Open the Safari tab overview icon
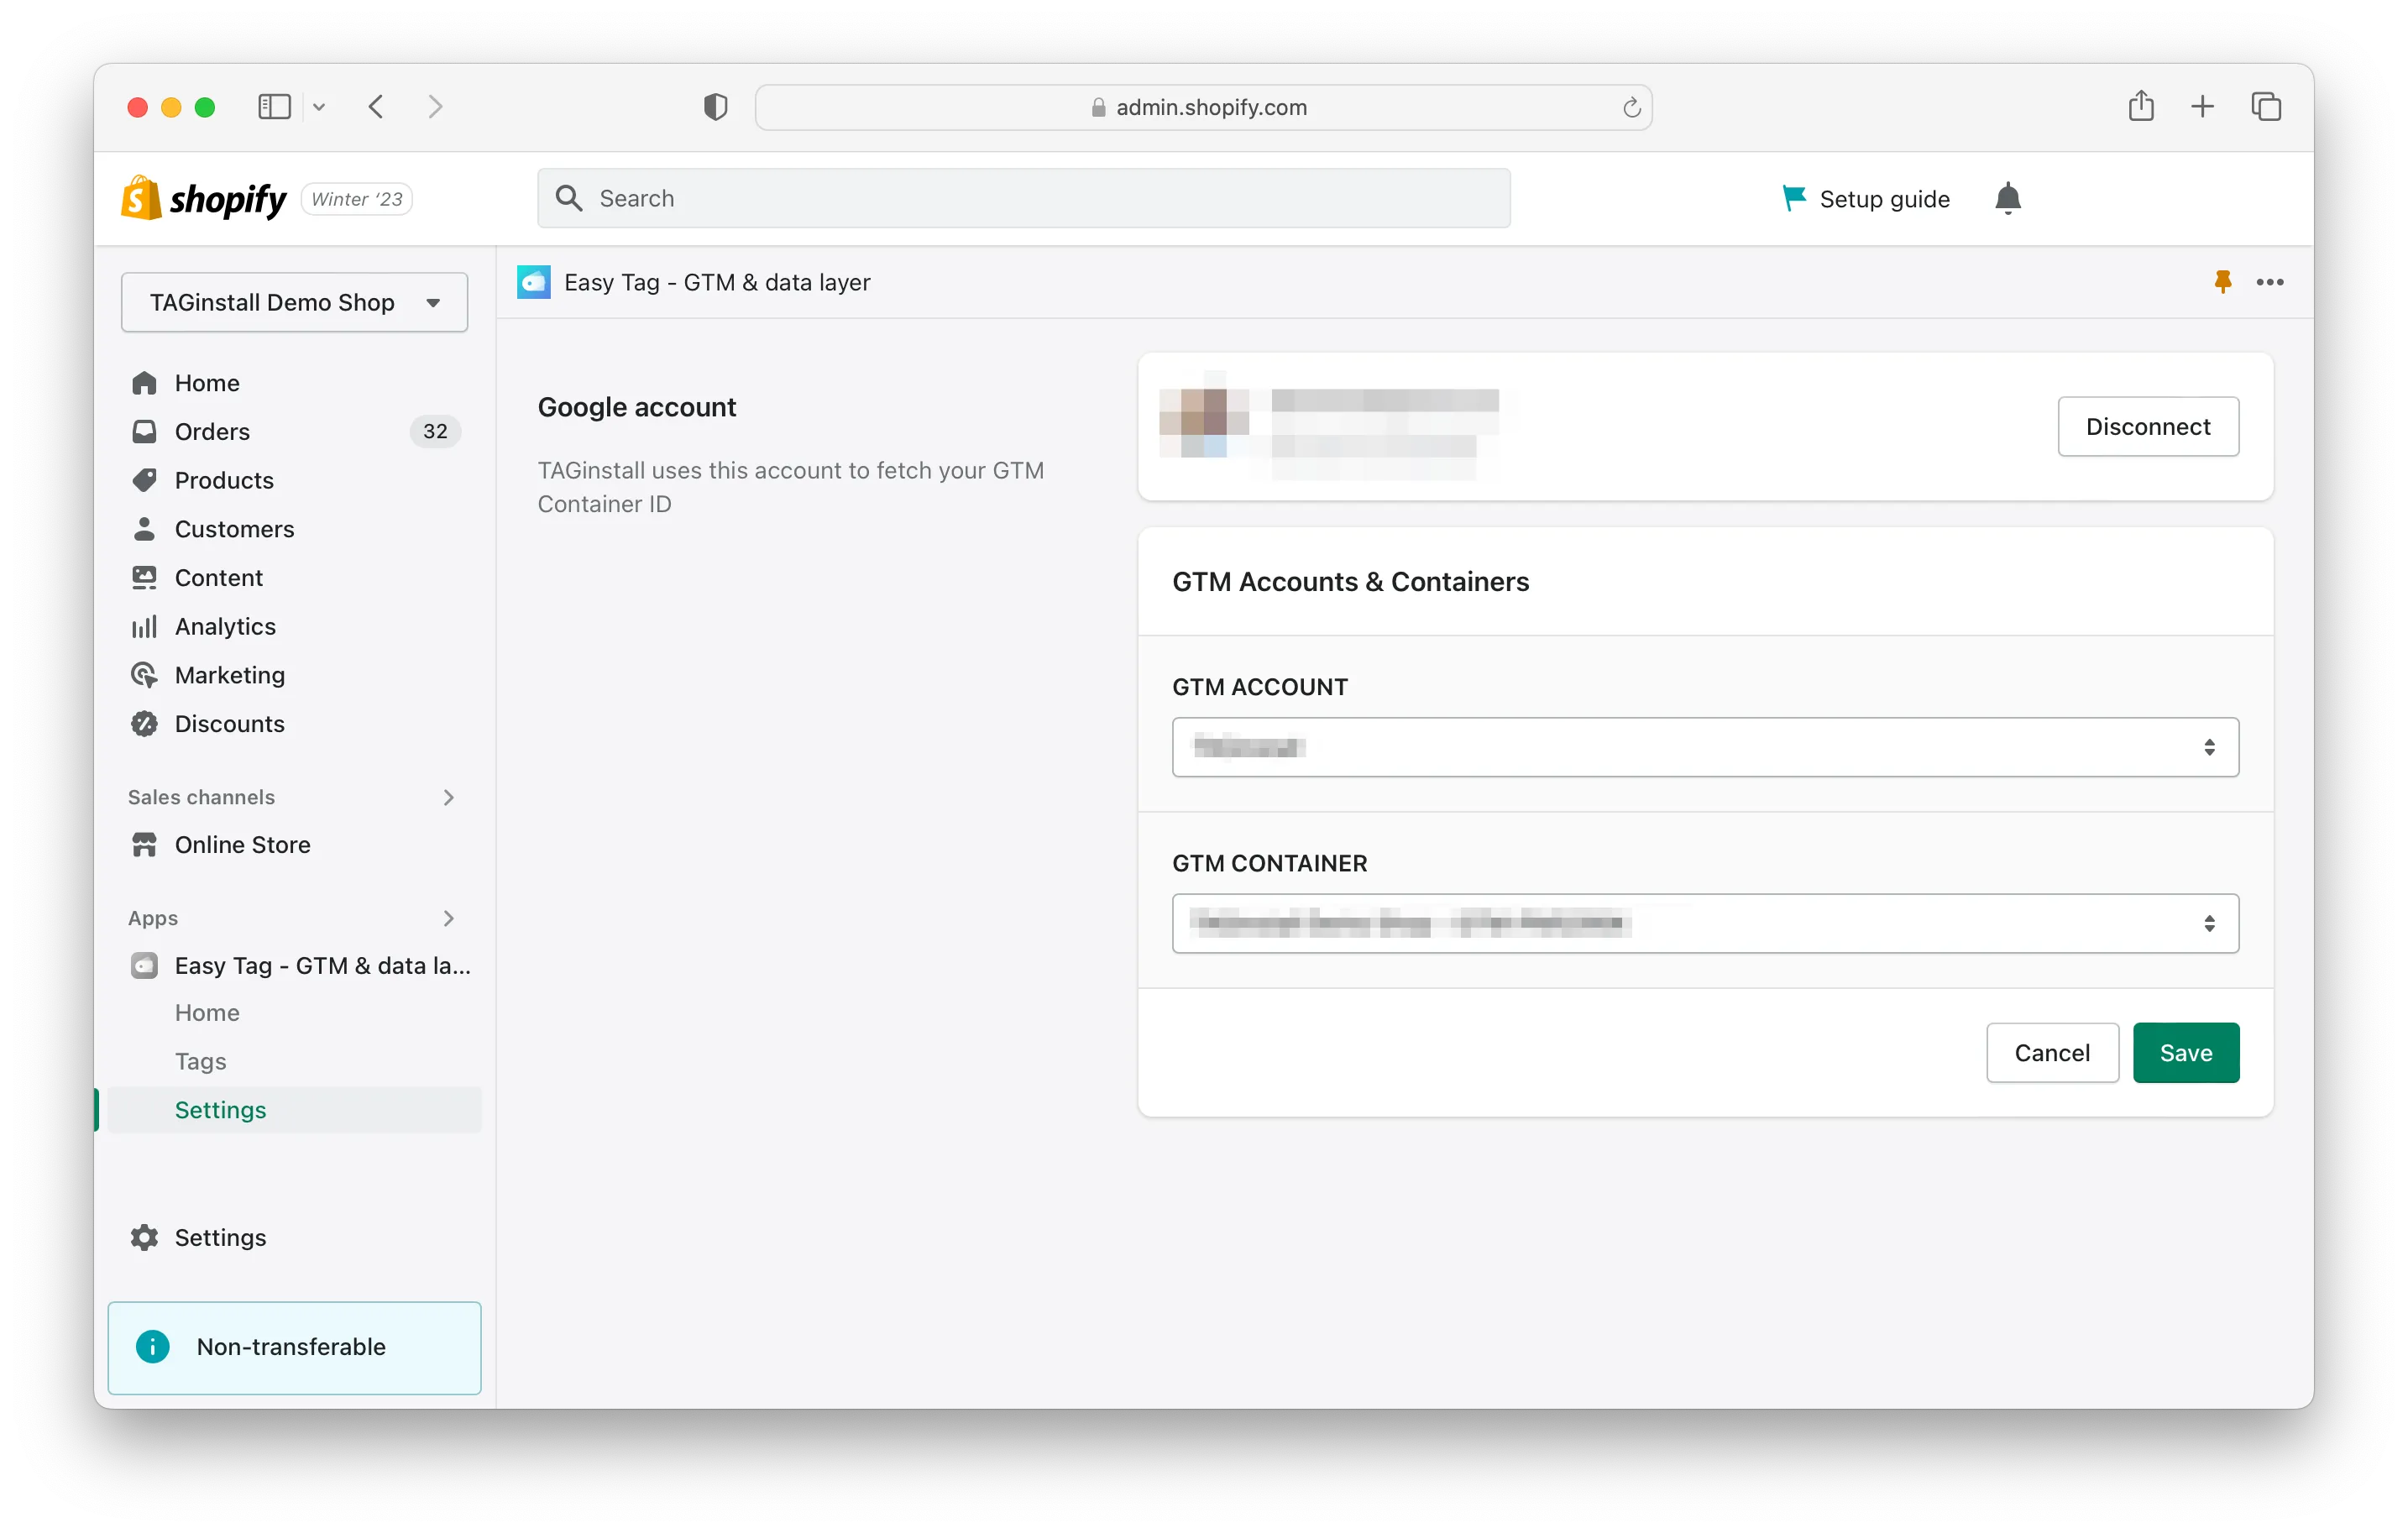 click(2265, 106)
